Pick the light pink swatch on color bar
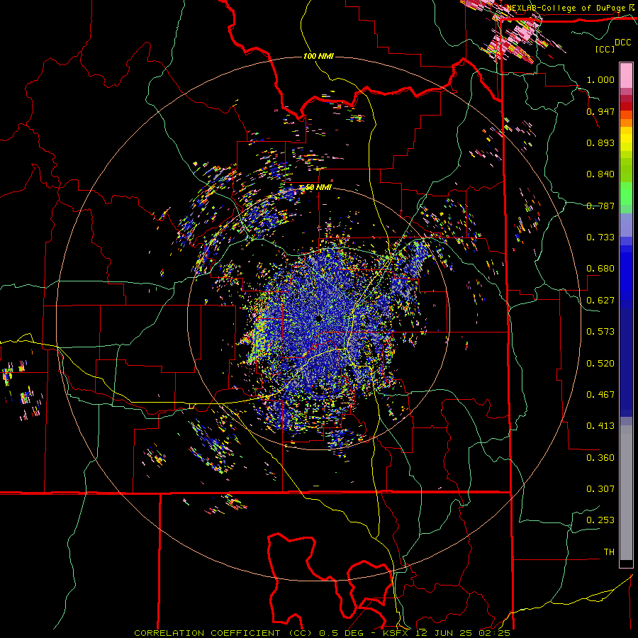This screenshot has height=638, width=638. (x=626, y=76)
